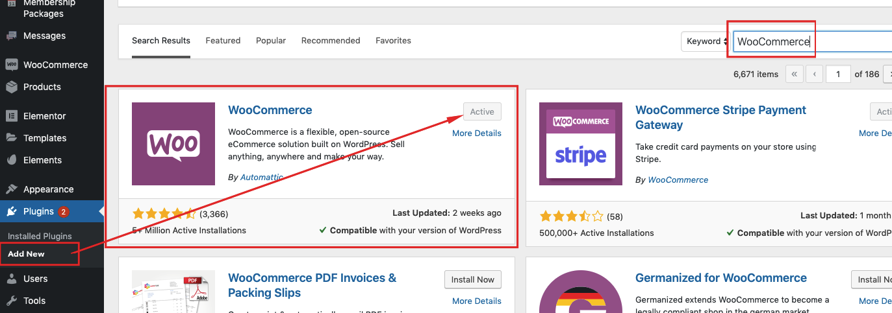Image resolution: width=892 pixels, height=313 pixels.
Task: Click the Users person icon
Action: [11, 279]
